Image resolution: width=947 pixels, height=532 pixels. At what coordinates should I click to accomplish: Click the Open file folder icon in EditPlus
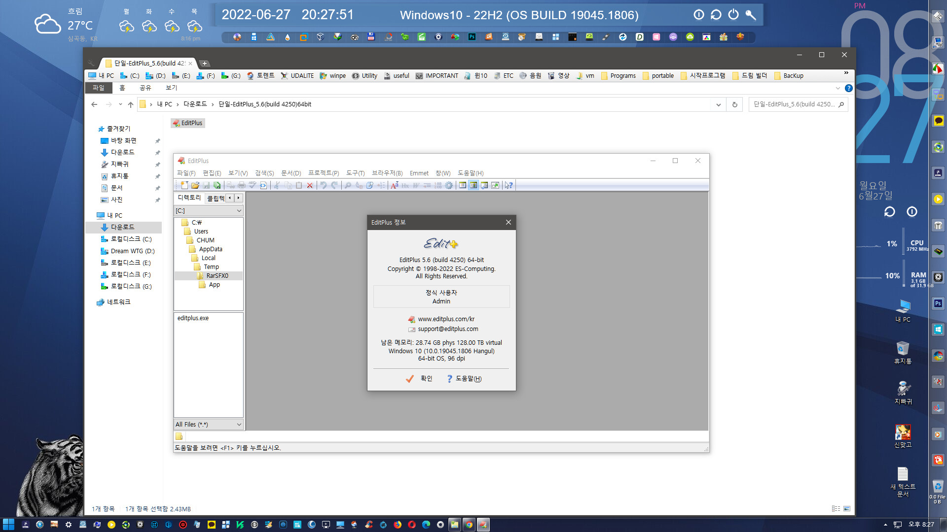coord(195,185)
